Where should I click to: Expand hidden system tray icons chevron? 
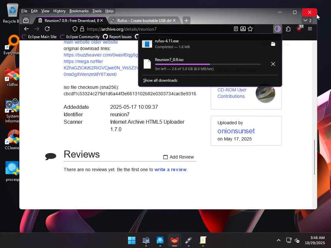tap(279, 240)
